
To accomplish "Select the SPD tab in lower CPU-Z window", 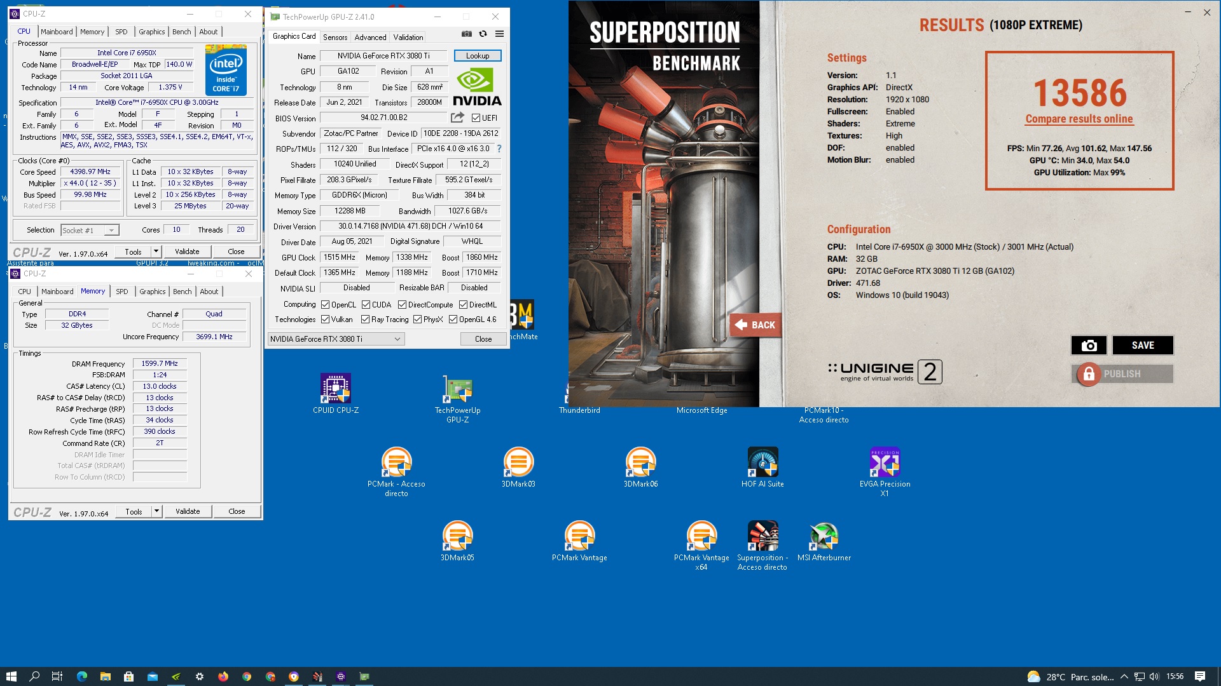I will (x=122, y=292).
